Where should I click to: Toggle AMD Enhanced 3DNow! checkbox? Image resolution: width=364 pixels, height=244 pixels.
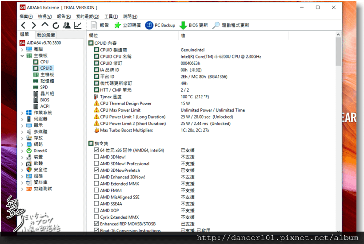[x=96, y=177]
